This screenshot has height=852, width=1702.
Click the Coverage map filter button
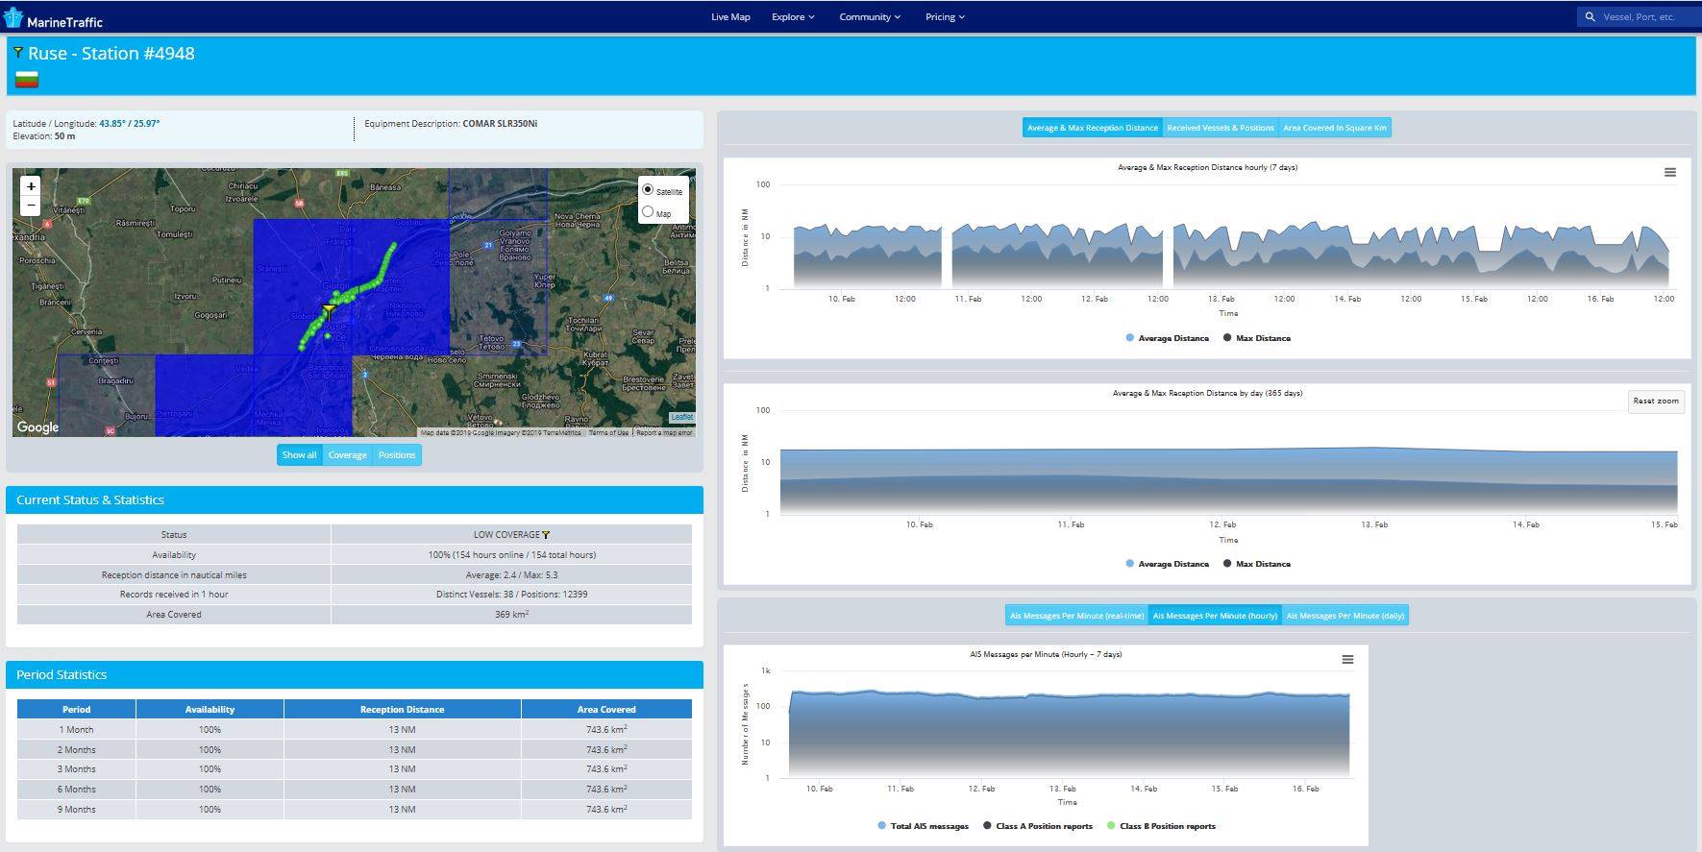347,455
